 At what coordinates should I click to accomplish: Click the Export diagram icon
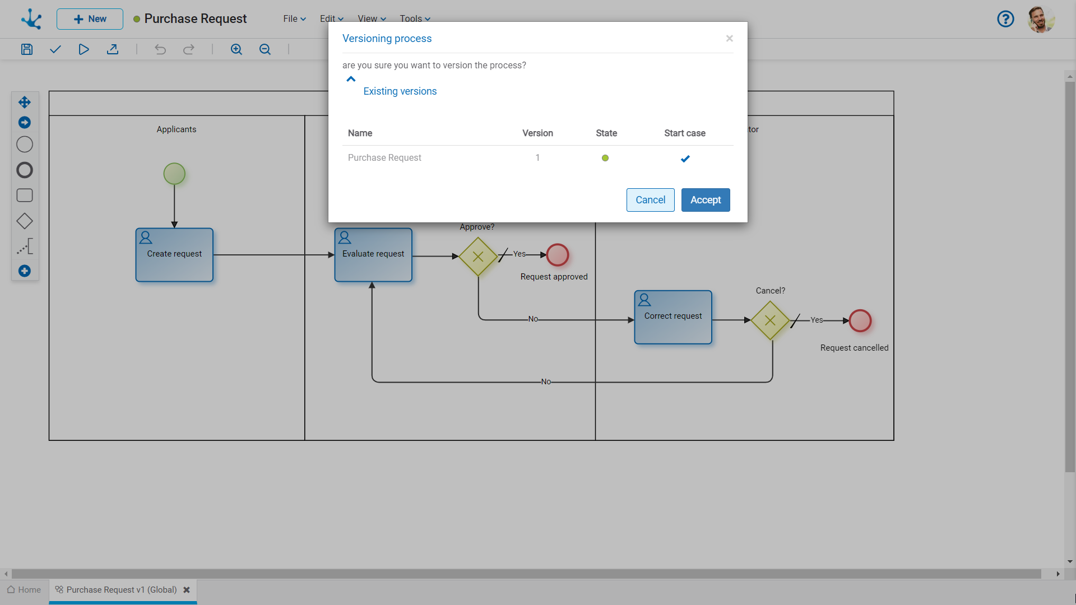coord(113,49)
